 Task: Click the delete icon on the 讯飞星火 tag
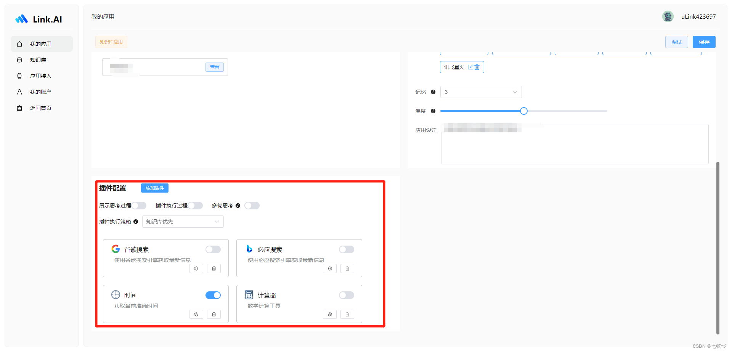477,67
